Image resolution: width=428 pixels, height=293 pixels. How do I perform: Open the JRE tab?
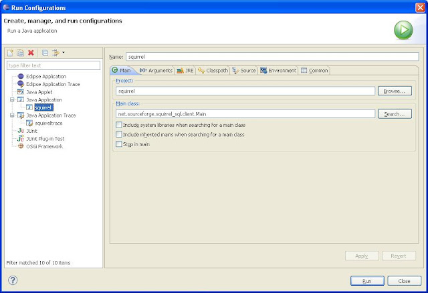tap(185, 71)
